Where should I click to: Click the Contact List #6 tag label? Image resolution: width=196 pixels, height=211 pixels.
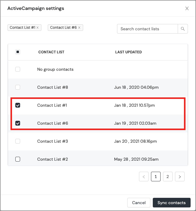click(x=63, y=28)
